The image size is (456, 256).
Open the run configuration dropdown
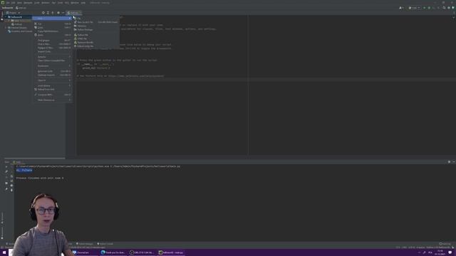pos(415,8)
